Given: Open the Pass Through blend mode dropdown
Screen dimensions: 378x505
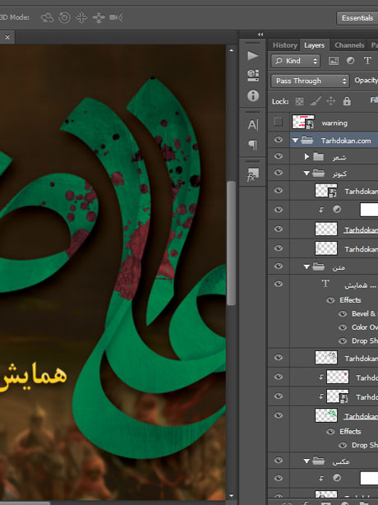Looking at the screenshot, I should coord(310,81).
